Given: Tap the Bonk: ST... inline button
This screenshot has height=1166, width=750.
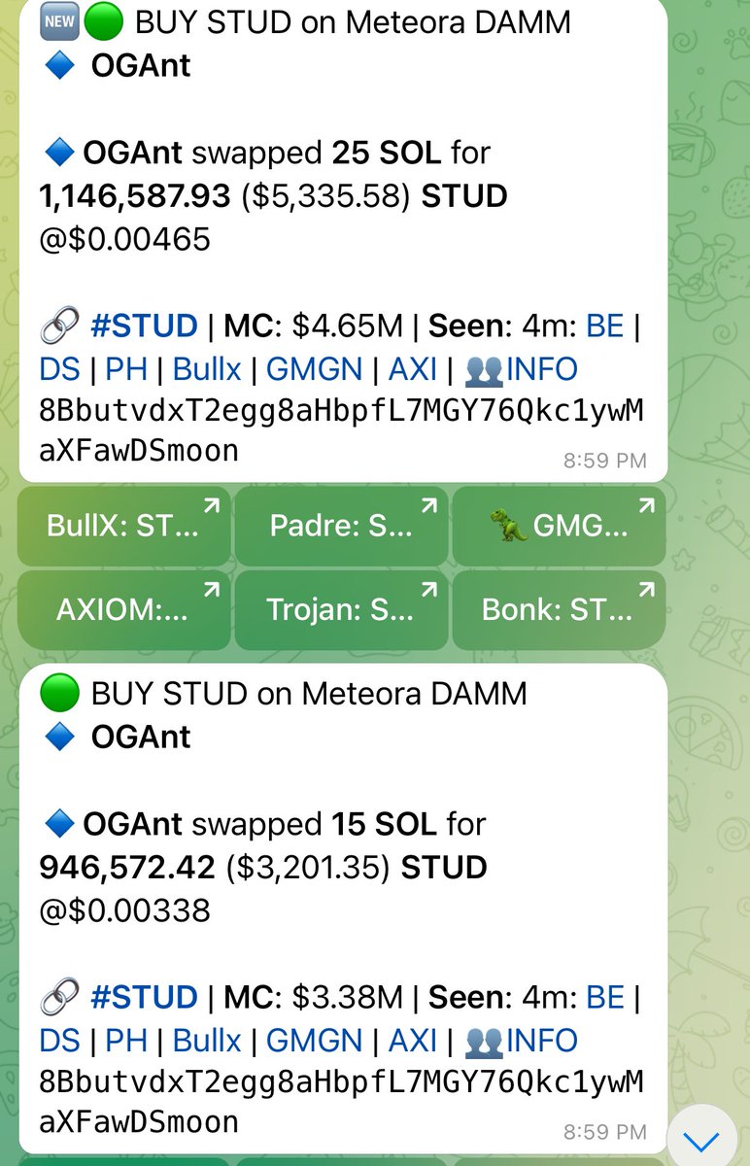Looking at the screenshot, I should point(559,609).
